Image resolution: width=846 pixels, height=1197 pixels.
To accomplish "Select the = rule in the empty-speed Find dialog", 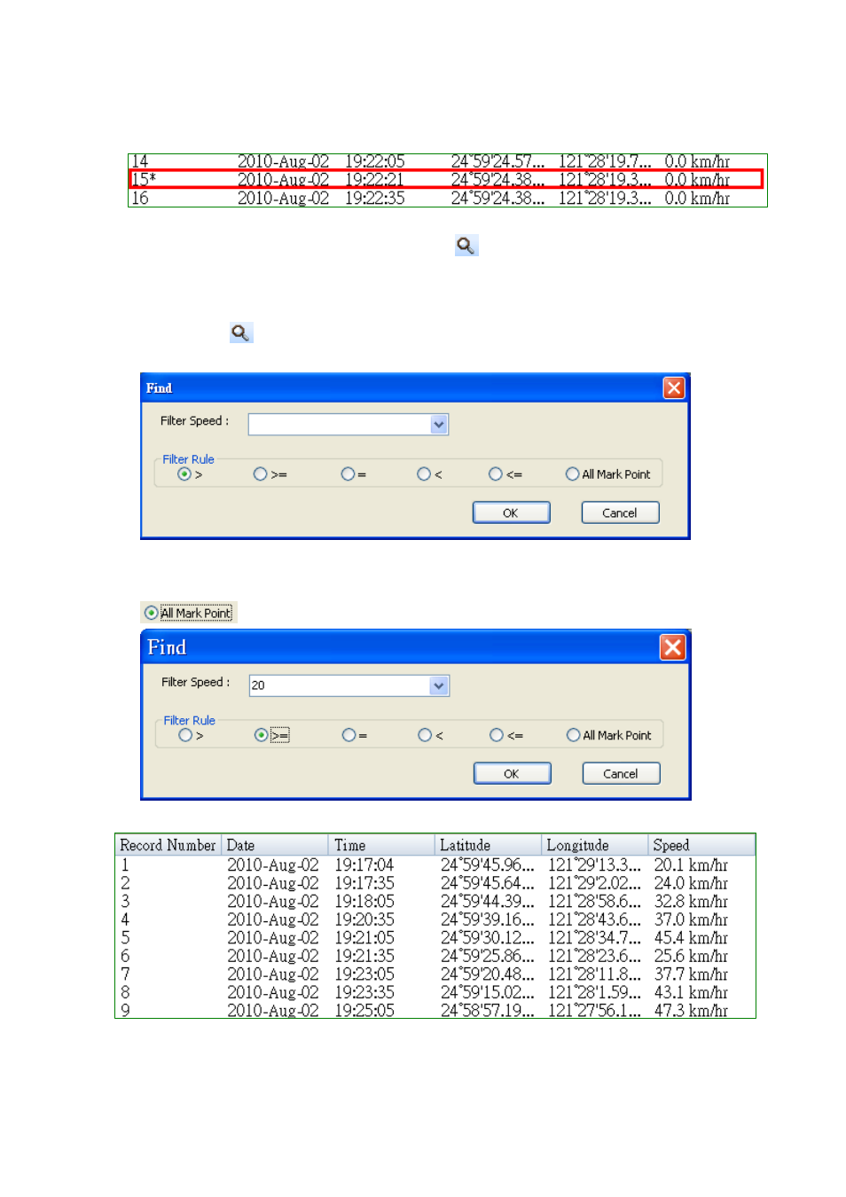I will click(348, 474).
